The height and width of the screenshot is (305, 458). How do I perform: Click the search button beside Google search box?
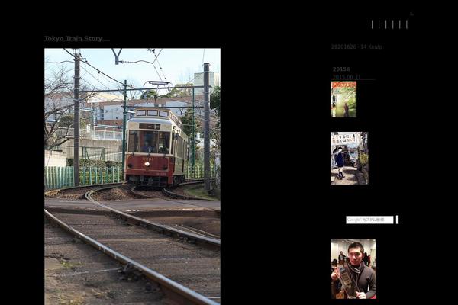coord(397,220)
